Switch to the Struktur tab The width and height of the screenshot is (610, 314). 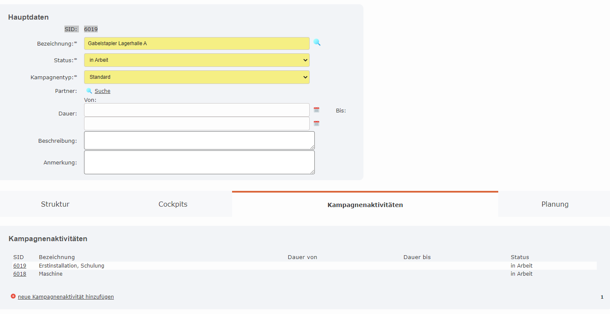[x=55, y=204]
